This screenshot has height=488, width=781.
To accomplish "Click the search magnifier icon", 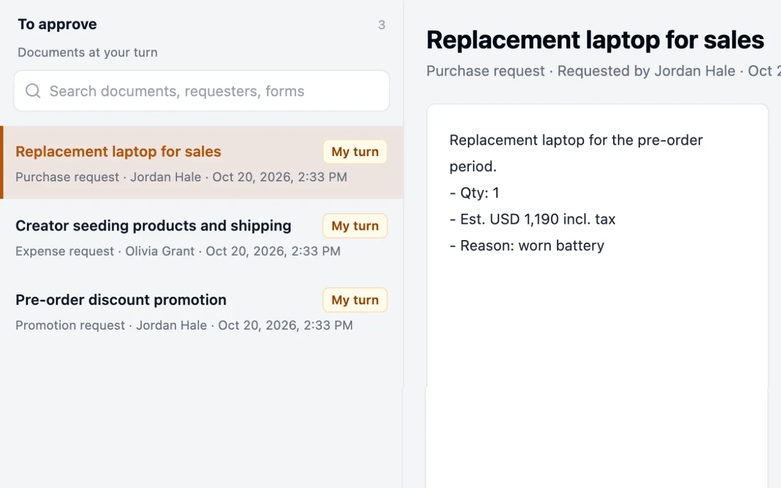I will (x=33, y=91).
